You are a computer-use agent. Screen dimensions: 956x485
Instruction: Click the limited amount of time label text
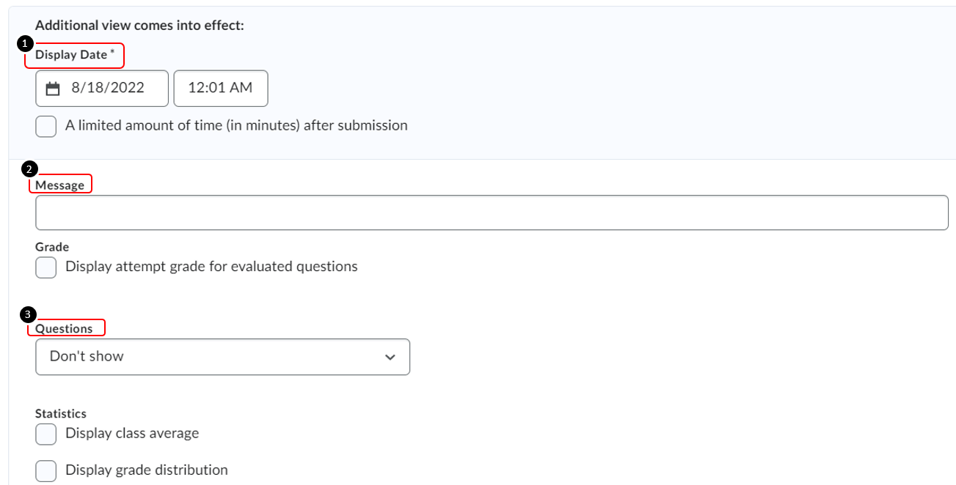236,126
